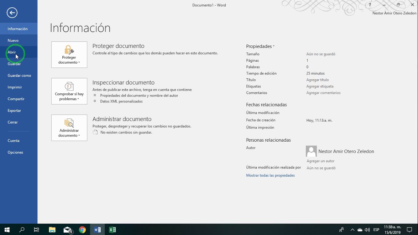This screenshot has width=418, height=235.
Task: Click the Personas relacionadas heading
Action: tap(268, 140)
